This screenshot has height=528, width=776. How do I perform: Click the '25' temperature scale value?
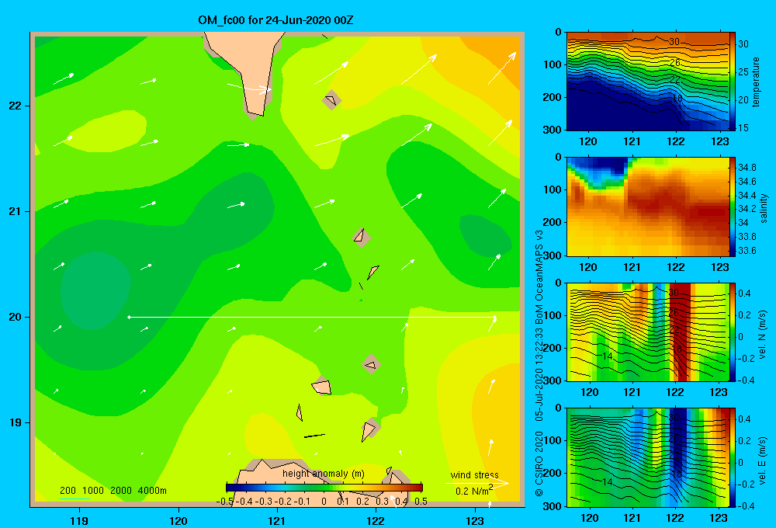pyautogui.click(x=743, y=72)
